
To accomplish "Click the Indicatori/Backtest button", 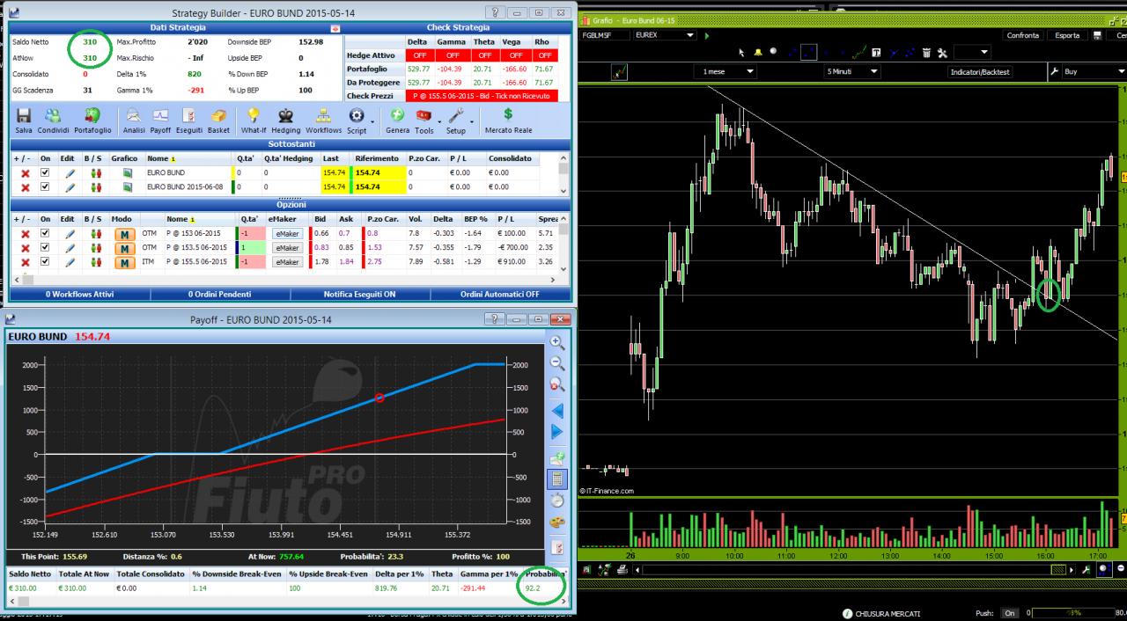I will coord(980,71).
